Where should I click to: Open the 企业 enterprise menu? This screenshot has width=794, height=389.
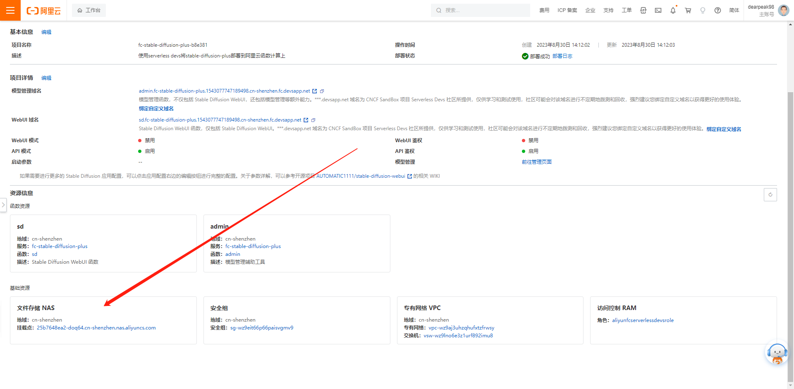point(590,10)
